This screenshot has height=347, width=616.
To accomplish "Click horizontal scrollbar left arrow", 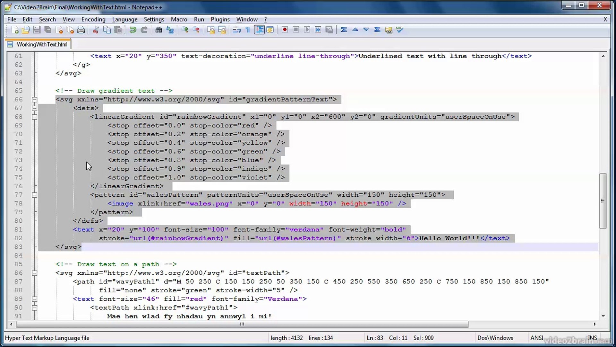I will point(11,324).
